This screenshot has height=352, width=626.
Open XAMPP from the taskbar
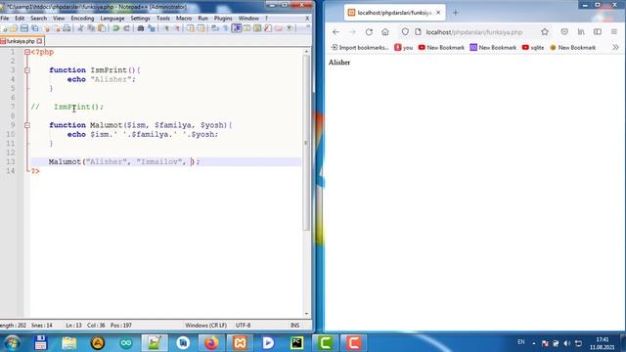pos(240,343)
